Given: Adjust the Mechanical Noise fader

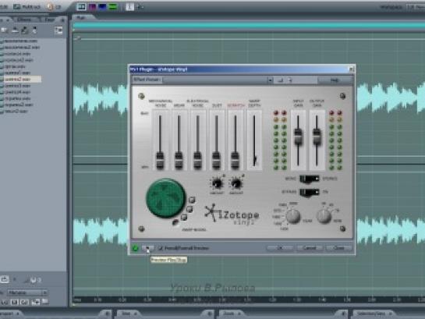Looking at the screenshot, I should click(160, 161).
